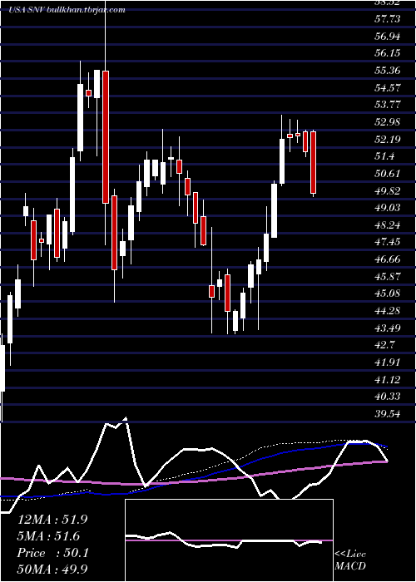Click the tallest red candle's body, top near 55.36
Image resolution: width=416 pixels, height=582 pixels.
click(106, 137)
